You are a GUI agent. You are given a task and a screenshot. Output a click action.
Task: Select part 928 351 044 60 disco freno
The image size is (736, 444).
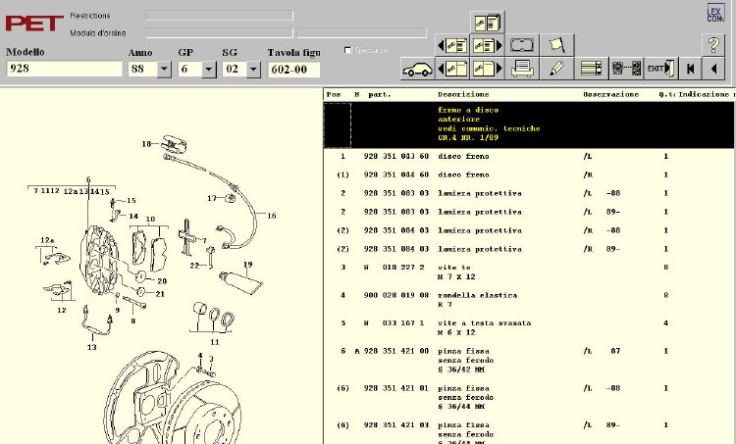[529, 174]
